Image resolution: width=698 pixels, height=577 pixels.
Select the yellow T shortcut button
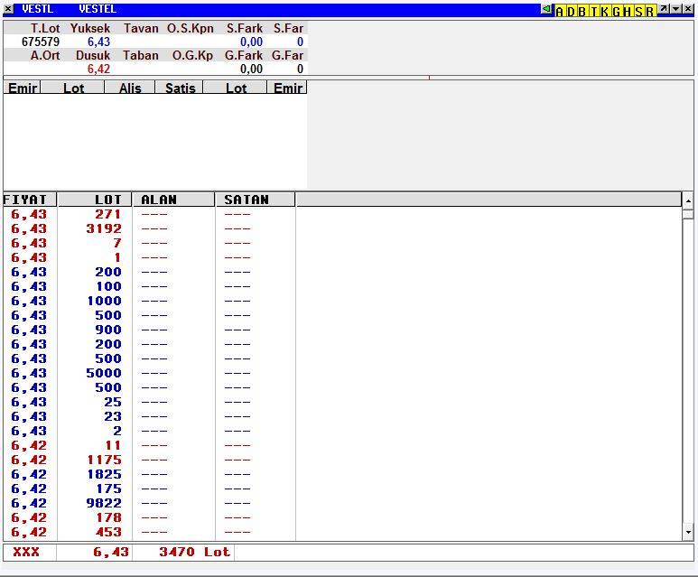(593, 11)
